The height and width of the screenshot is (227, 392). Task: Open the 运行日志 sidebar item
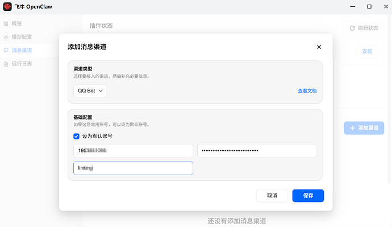pos(18,64)
